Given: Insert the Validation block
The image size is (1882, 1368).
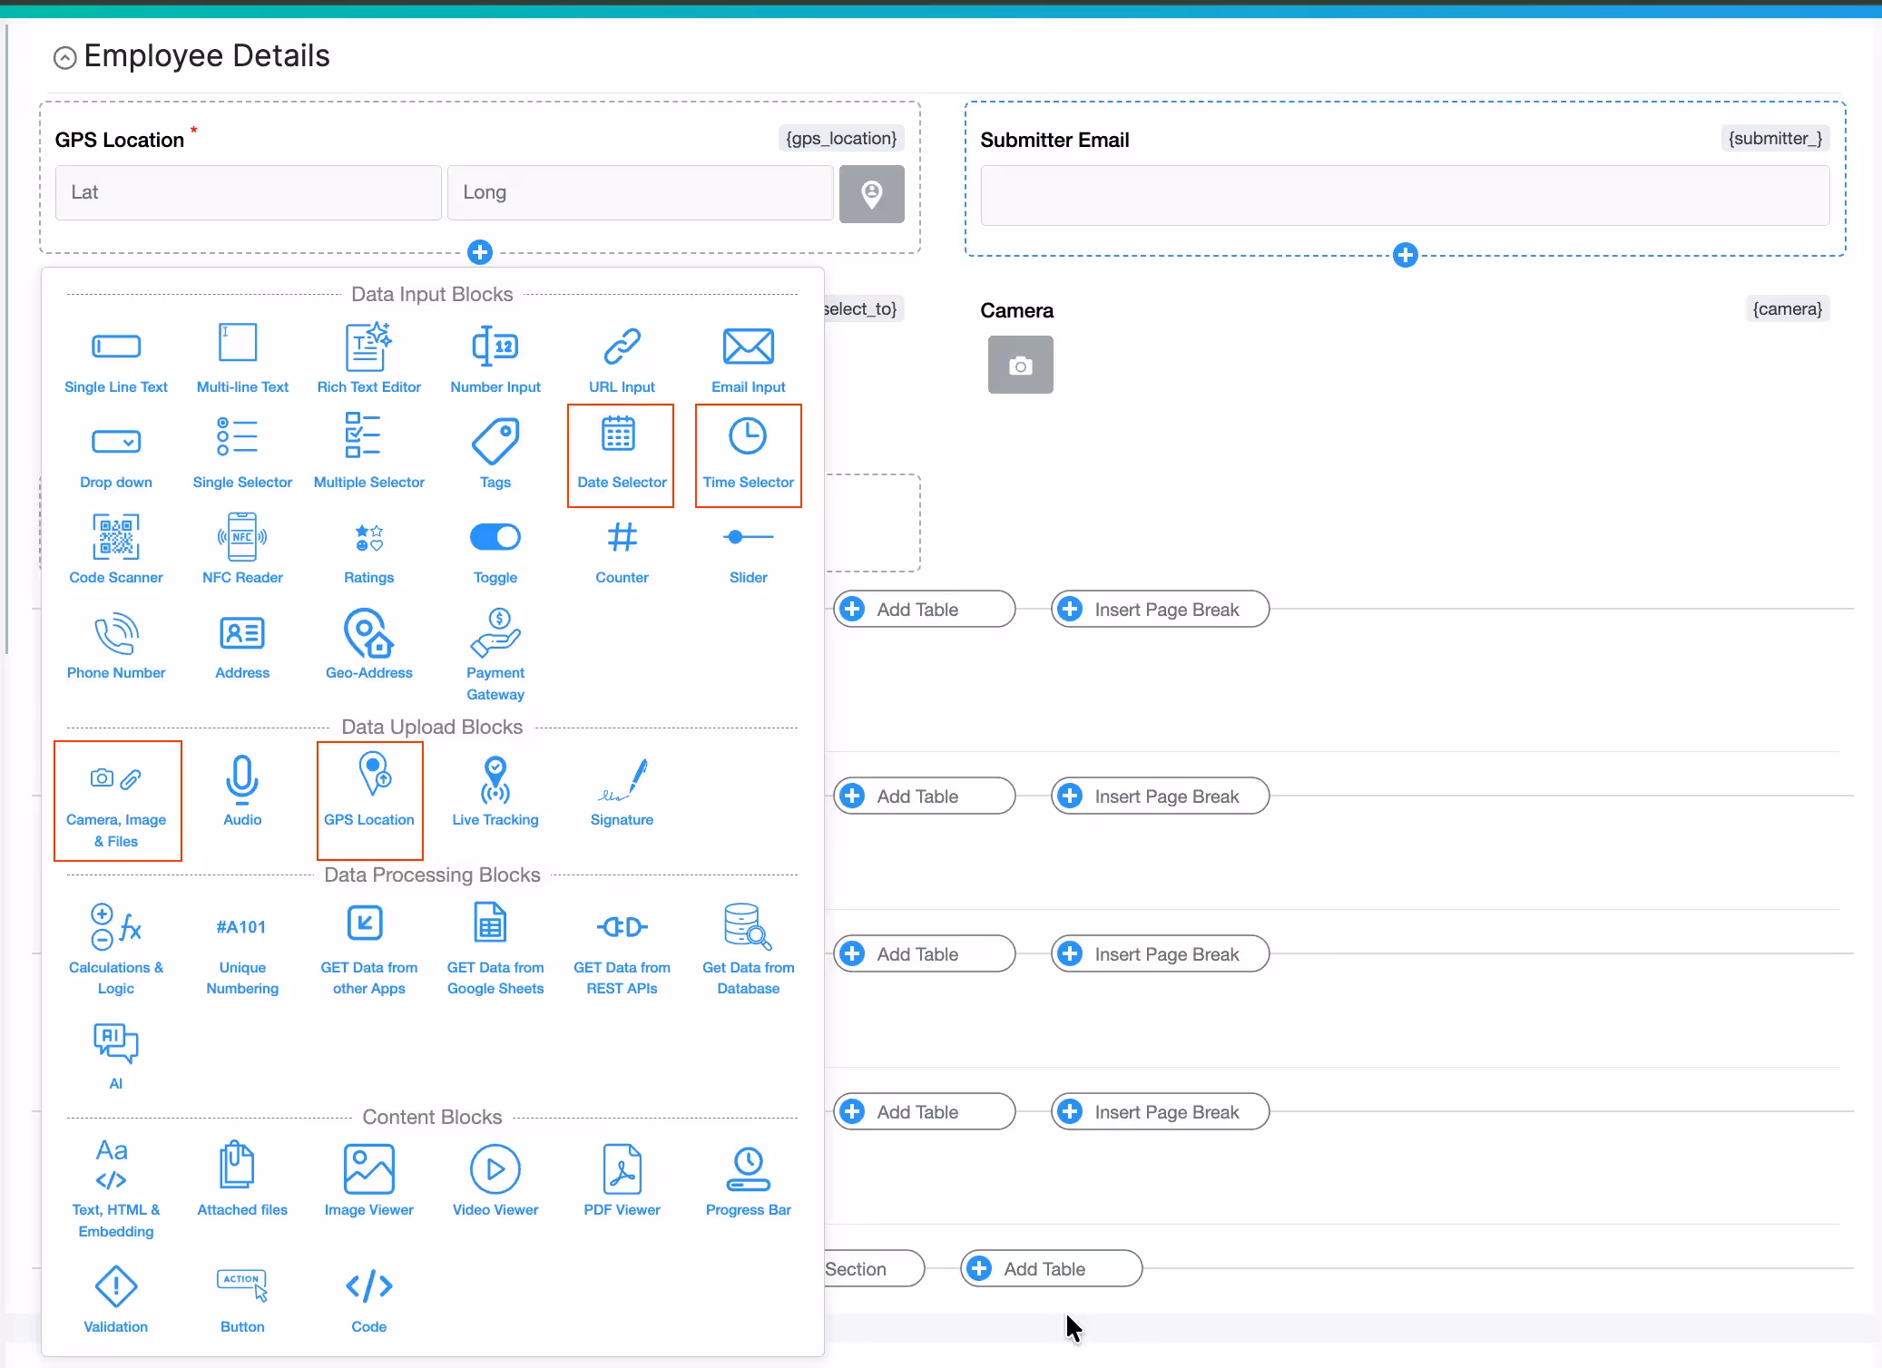Looking at the screenshot, I should (x=115, y=1297).
